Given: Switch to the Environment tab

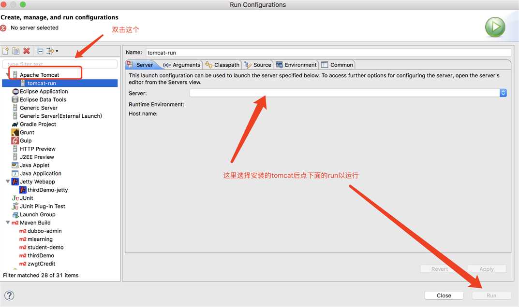Looking at the screenshot, I should click(296, 65).
